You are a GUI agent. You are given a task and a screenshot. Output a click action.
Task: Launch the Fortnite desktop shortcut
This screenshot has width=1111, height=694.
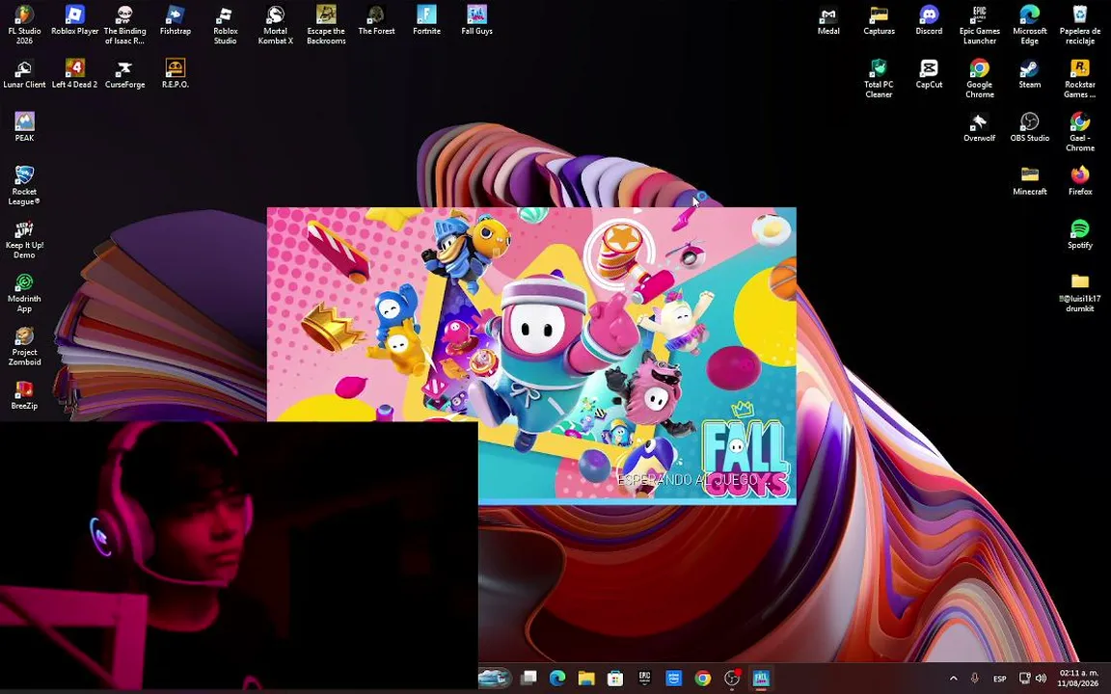[x=426, y=20]
